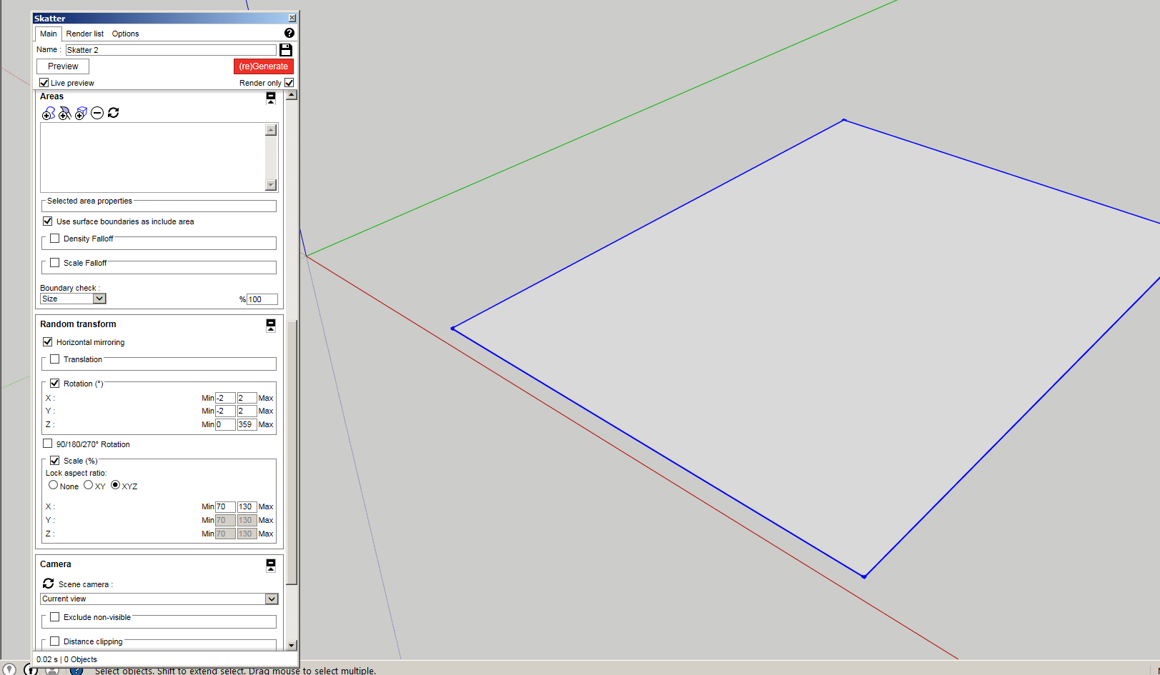Click the panel scrollbar down arrow
This screenshot has height=675, width=1160.
click(292, 645)
